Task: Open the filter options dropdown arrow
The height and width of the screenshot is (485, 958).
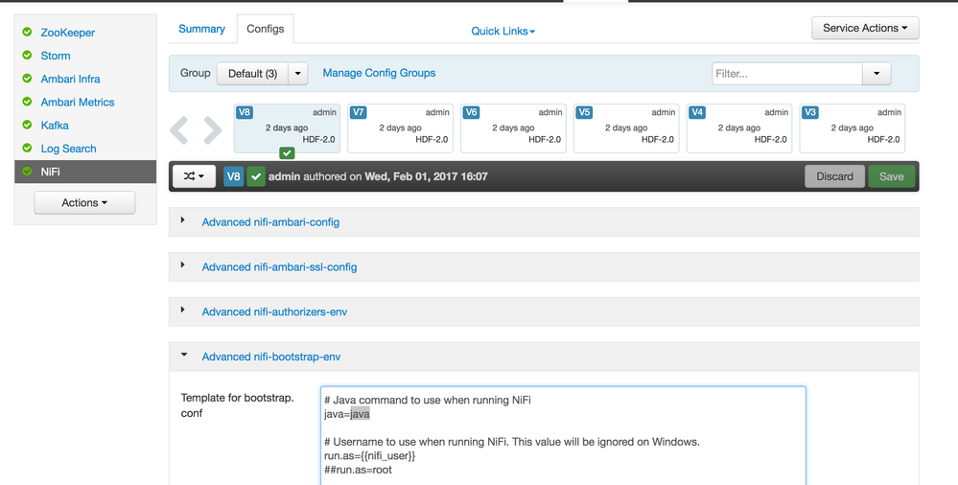Action: [876, 73]
